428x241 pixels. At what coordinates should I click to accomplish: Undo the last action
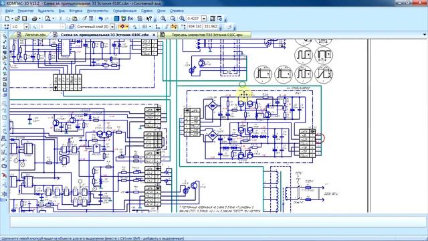(x=100, y=19)
